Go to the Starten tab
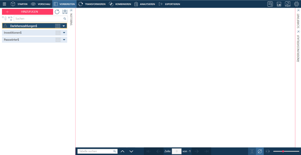301x155 pixels. click(x=19, y=4)
